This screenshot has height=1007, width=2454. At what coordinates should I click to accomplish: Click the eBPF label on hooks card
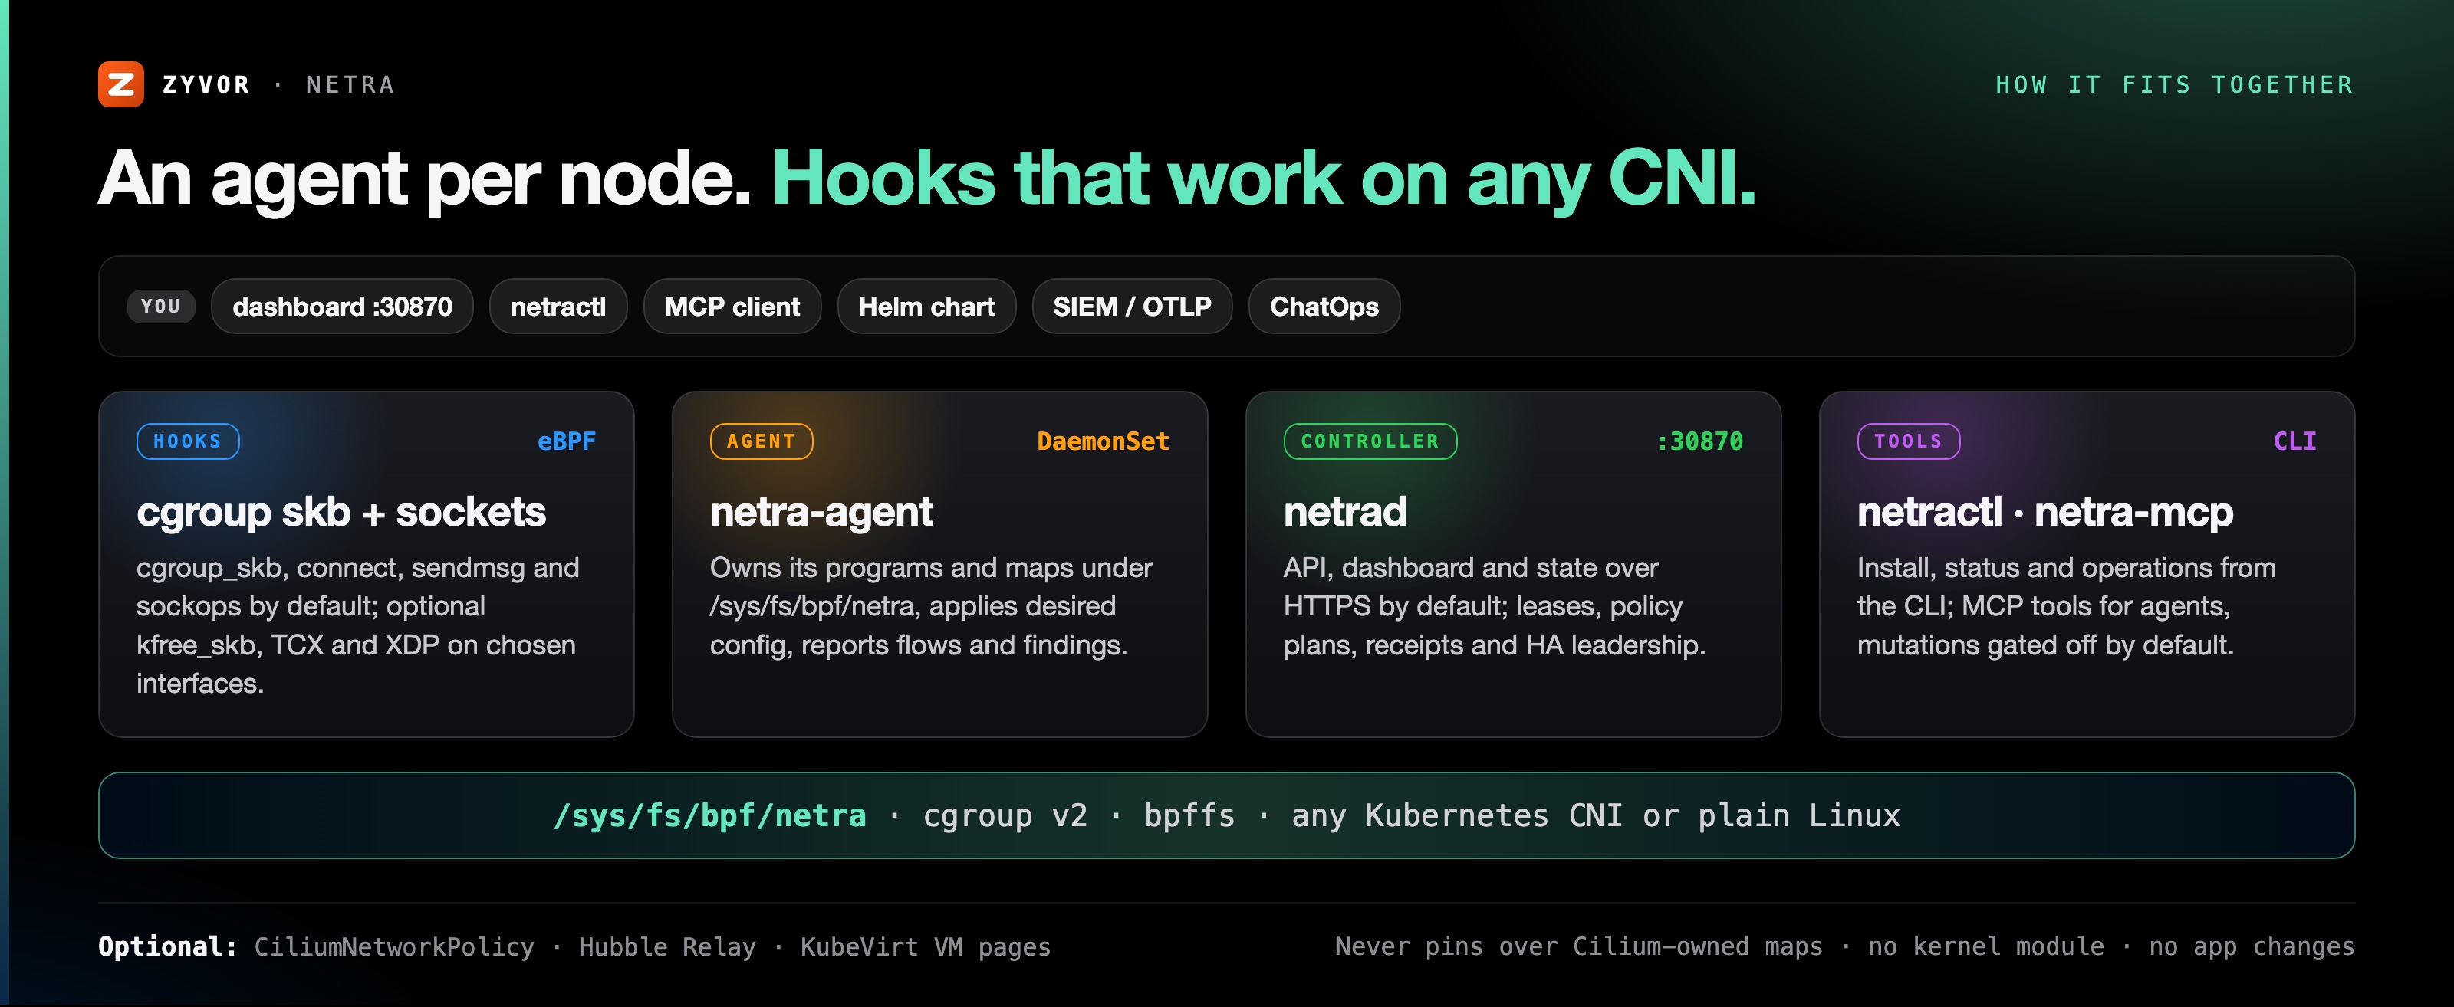[x=567, y=441]
